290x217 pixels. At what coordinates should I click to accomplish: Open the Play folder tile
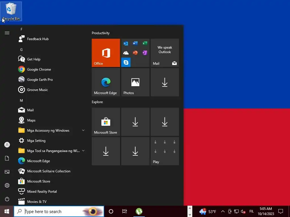coord(165,151)
